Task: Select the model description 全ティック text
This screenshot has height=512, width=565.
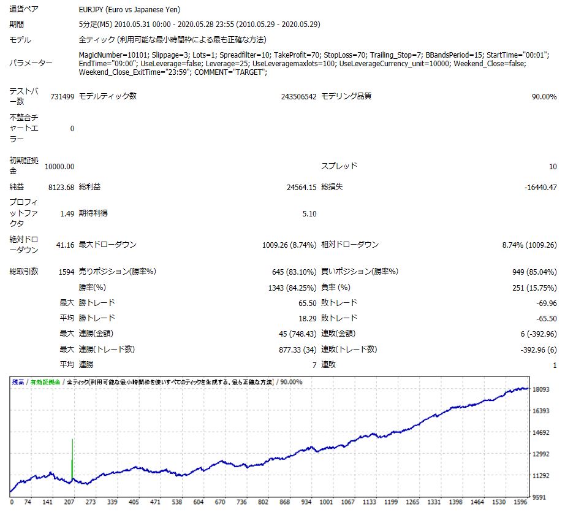Action: [x=173, y=39]
